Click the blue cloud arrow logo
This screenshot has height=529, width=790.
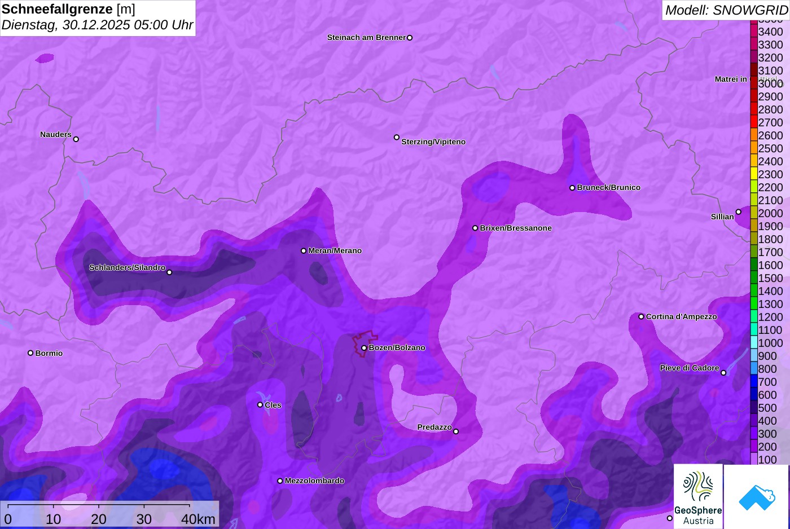(x=757, y=497)
